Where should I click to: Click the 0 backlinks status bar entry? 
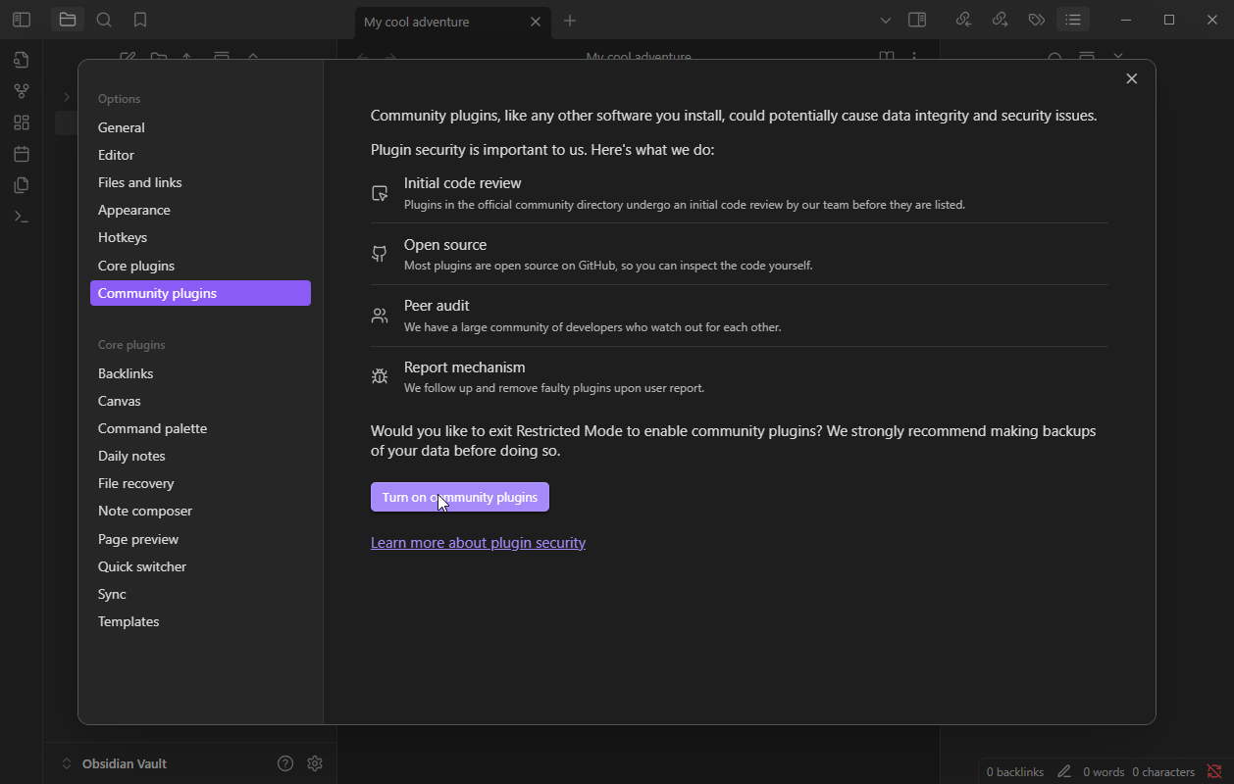pos(1015,772)
